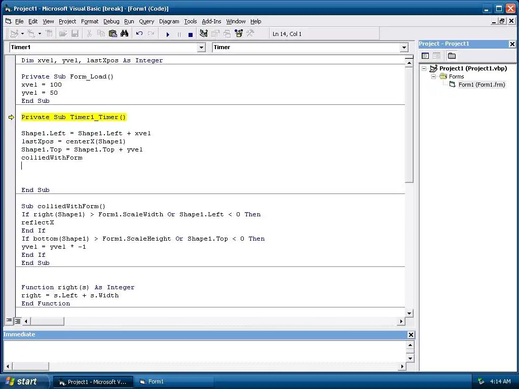Click the Find binoculars icon
The height and width of the screenshot is (389, 519).
click(125, 34)
